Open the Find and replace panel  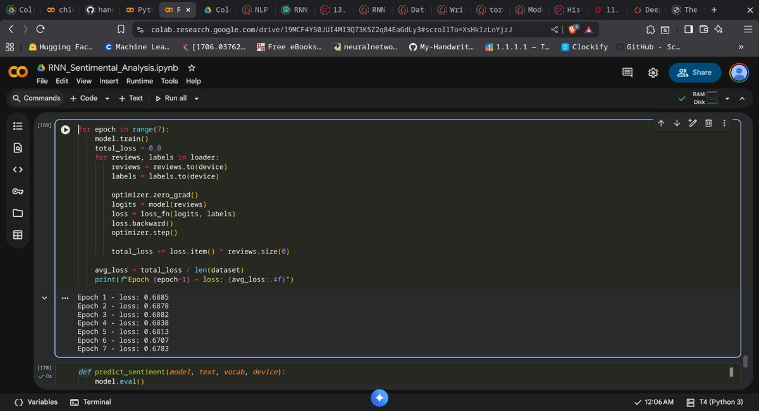pos(18,148)
